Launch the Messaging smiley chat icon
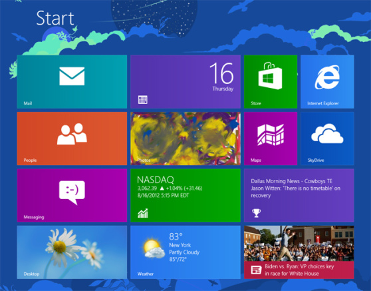The image size is (371, 291). pyautogui.click(x=72, y=192)
